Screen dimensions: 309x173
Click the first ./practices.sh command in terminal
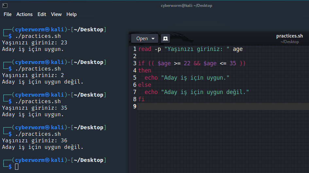point(38,36)
